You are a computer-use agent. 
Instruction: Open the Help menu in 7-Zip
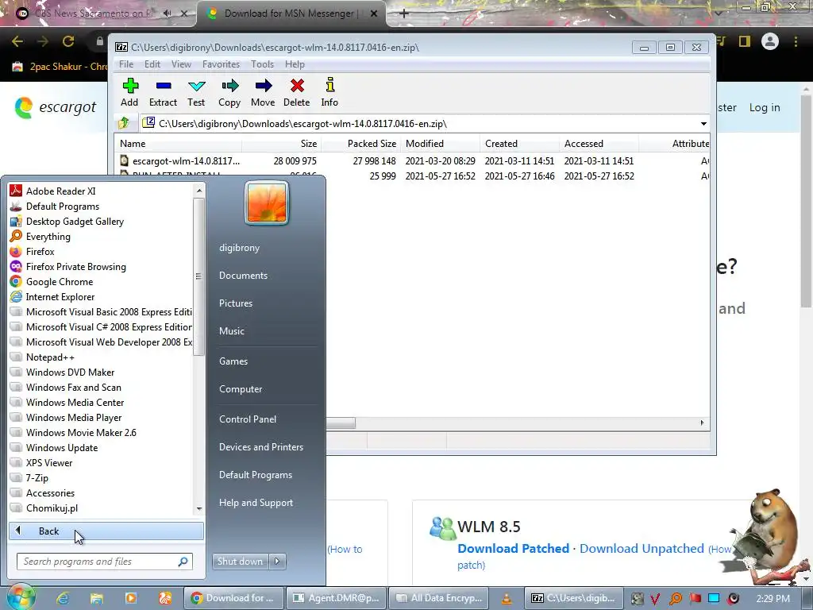pos(295,64)
